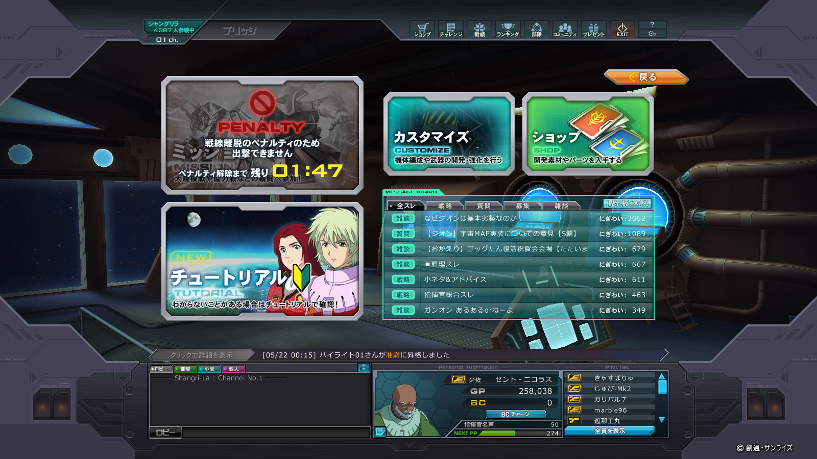Click rank icon beside きゃすばりゅ
The height and width of the screenshot is (459, 817).
pos(574,378)
